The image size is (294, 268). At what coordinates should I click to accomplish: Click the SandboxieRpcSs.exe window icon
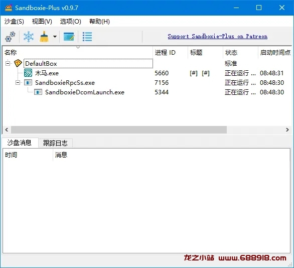point(28,82)
